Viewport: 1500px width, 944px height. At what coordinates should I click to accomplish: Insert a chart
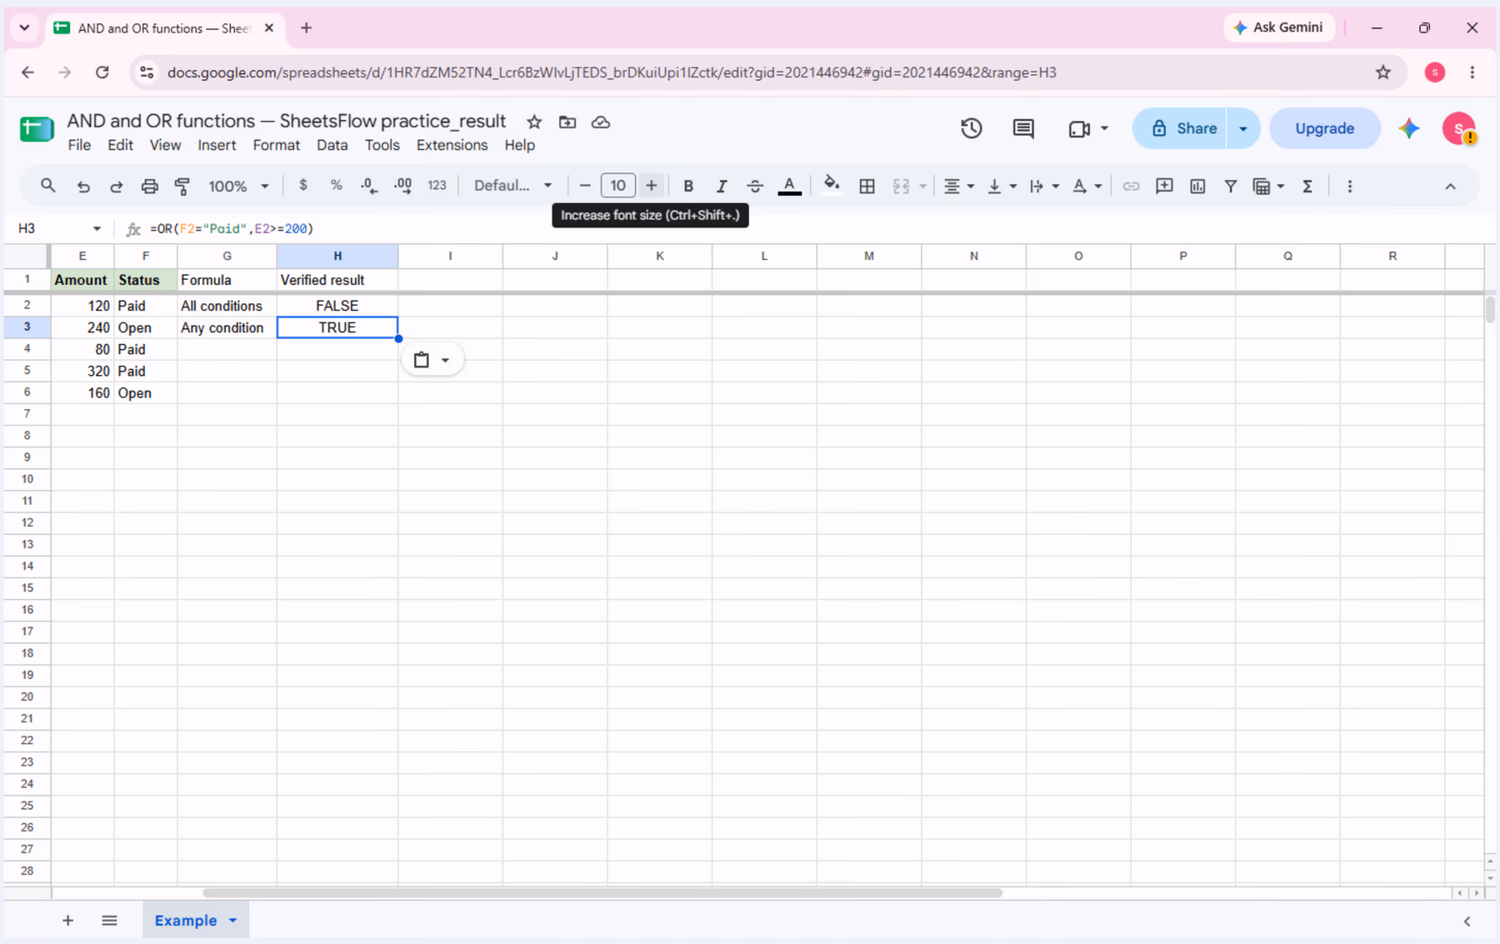(x=1197, y=186)
